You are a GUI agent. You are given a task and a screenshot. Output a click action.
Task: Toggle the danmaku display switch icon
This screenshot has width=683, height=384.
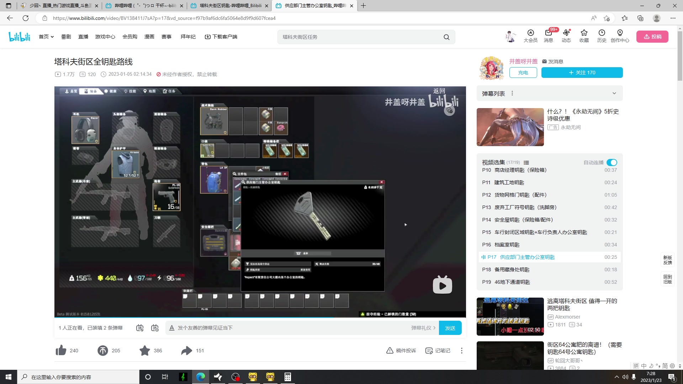click(140, 328)
